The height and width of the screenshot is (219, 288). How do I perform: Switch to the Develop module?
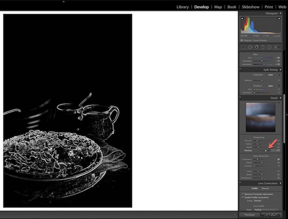[x=202, y=7]
